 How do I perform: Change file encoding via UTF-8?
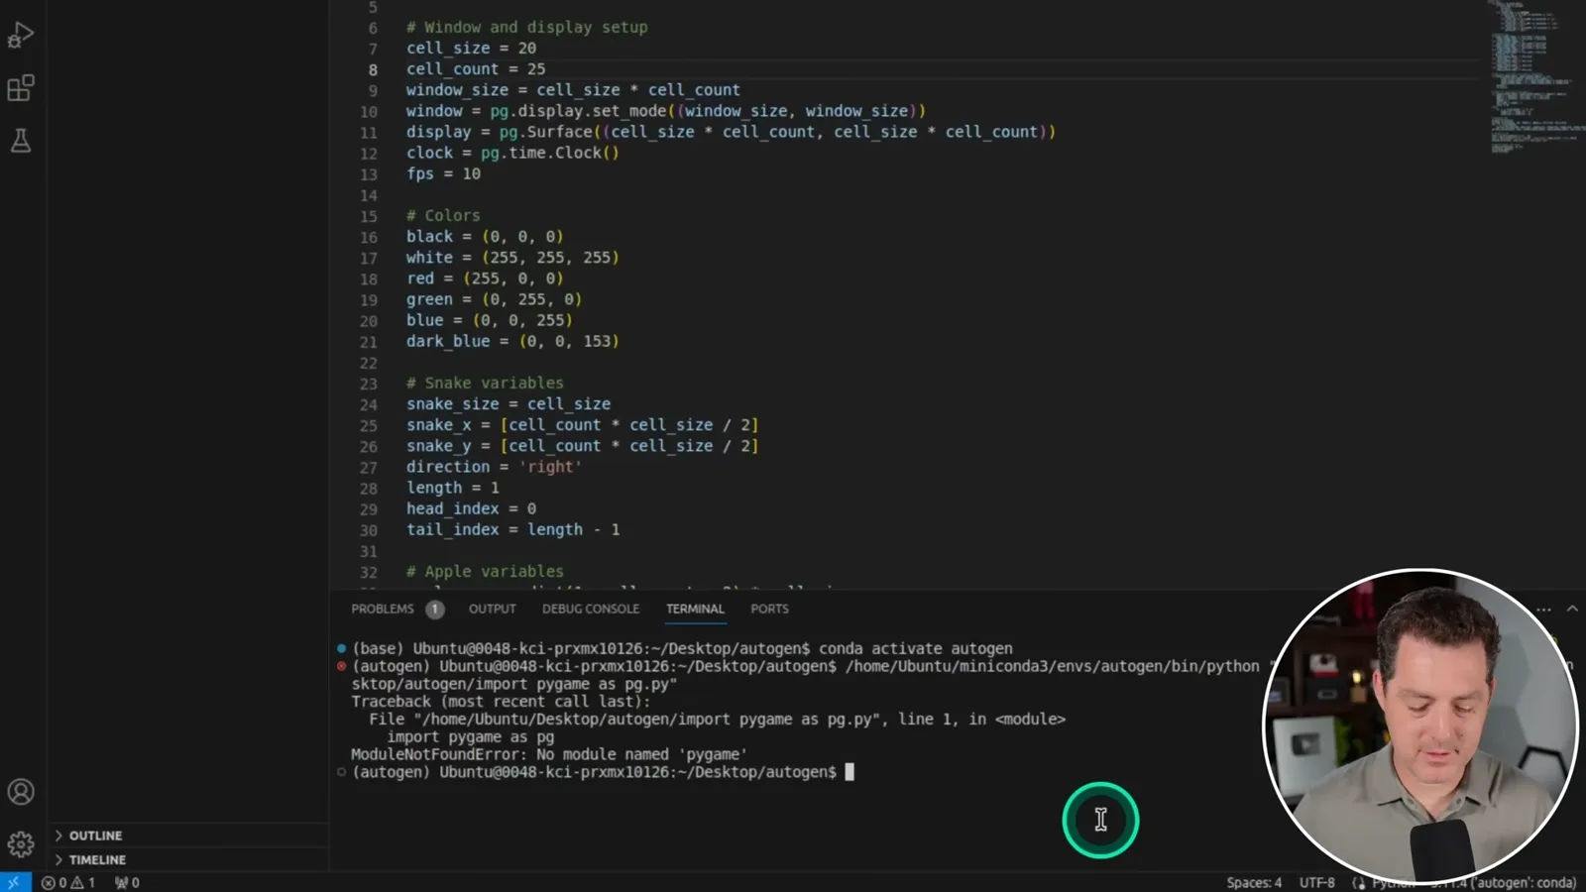(1317, 882)
